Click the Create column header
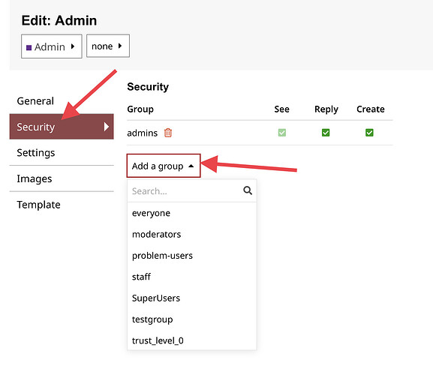The height and width of the screenshot is (375, 433). point(371,109)
